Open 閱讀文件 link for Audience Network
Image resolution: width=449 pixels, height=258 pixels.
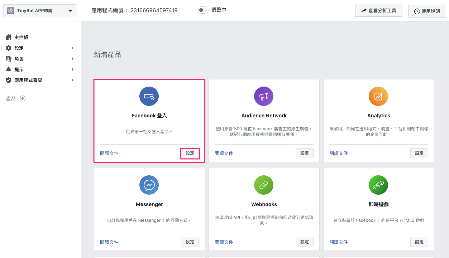[224, 153]
